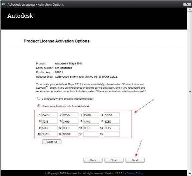Click empty activation code field 15
Image resolution: width=192 pixels, height=176 pixels.
pos(91,134)
